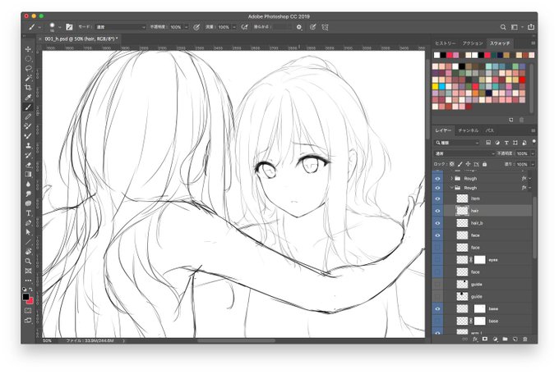The width and height of the screenshot is (559, 374).
Task: Select the Move tool
Action: click(x=28, y=48)
